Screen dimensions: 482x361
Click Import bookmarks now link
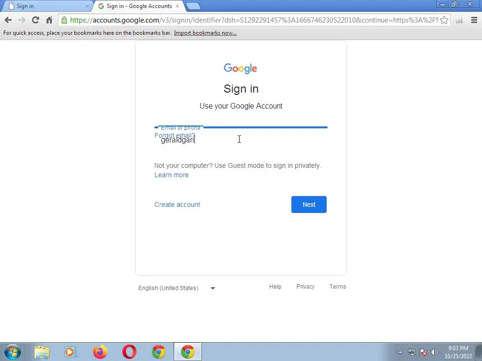[205, 33]
